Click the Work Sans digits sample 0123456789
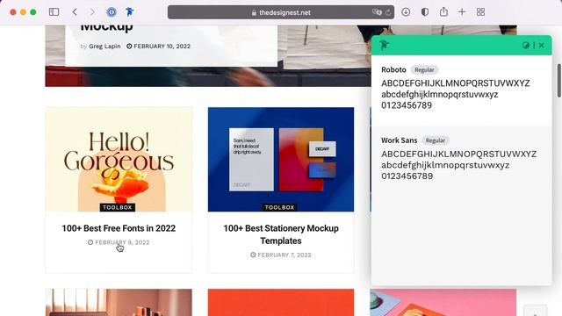This screenshot has width=562, height=316. click(x=407, y=176)
